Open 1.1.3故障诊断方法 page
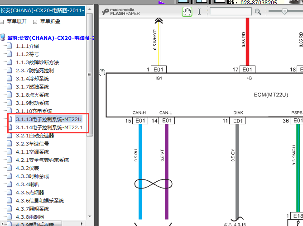The image size is (303, 226). click(37, 62)
